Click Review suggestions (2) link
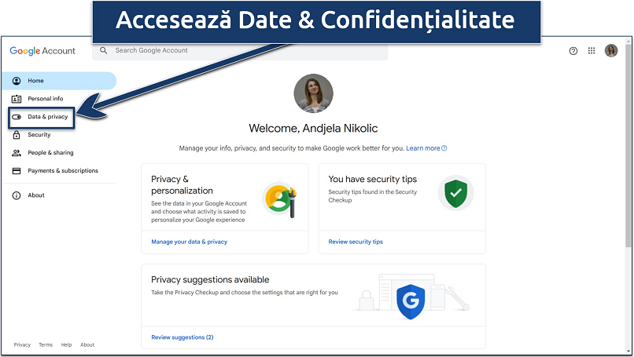 coord(182,337)
